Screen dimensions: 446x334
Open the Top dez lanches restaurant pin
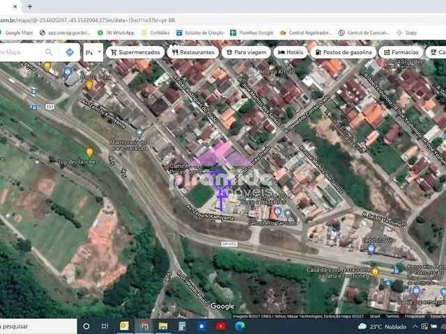pos(89,152)
